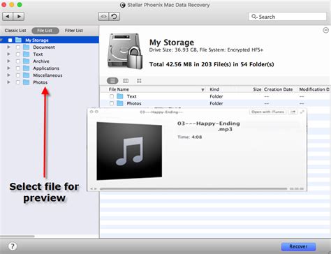This screenshot has width=331, height=254.
Task: Click the My Storage folder icon
Action: tap(18, 40)
